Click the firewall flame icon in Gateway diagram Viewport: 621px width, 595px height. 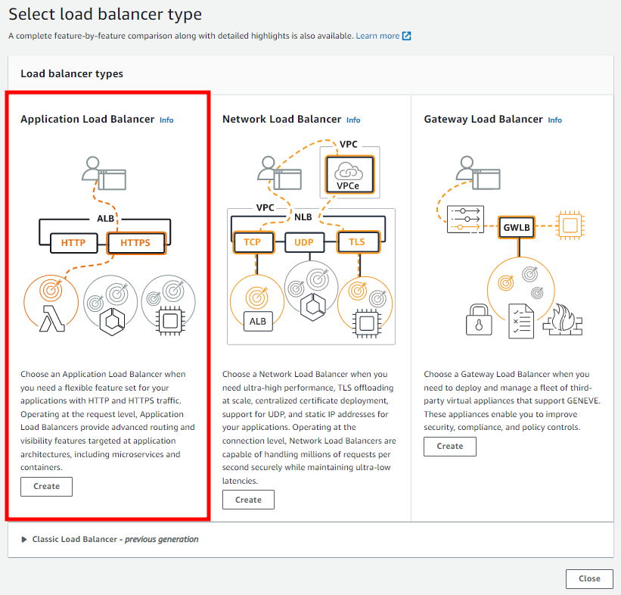[x=563, y=319]
